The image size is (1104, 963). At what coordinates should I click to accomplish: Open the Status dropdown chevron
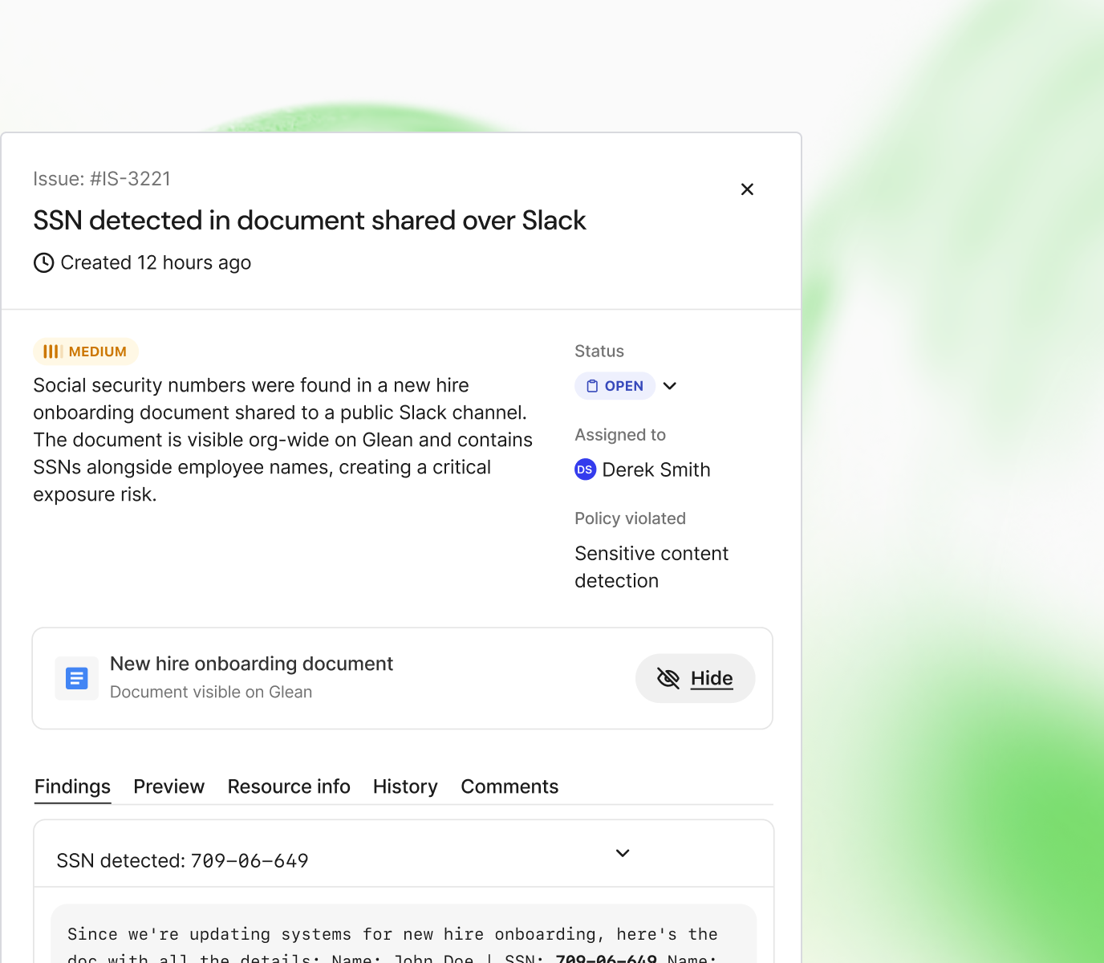[x=670, y=386]
